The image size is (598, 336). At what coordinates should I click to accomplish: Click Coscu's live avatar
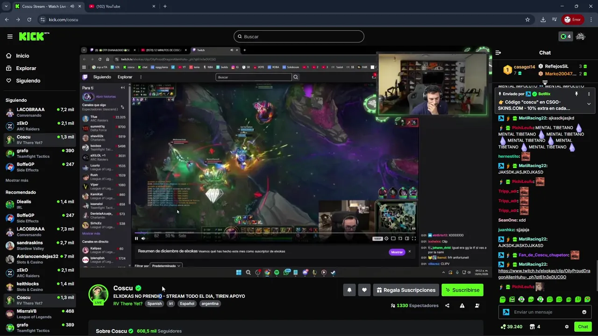click(x=99, y=295)
